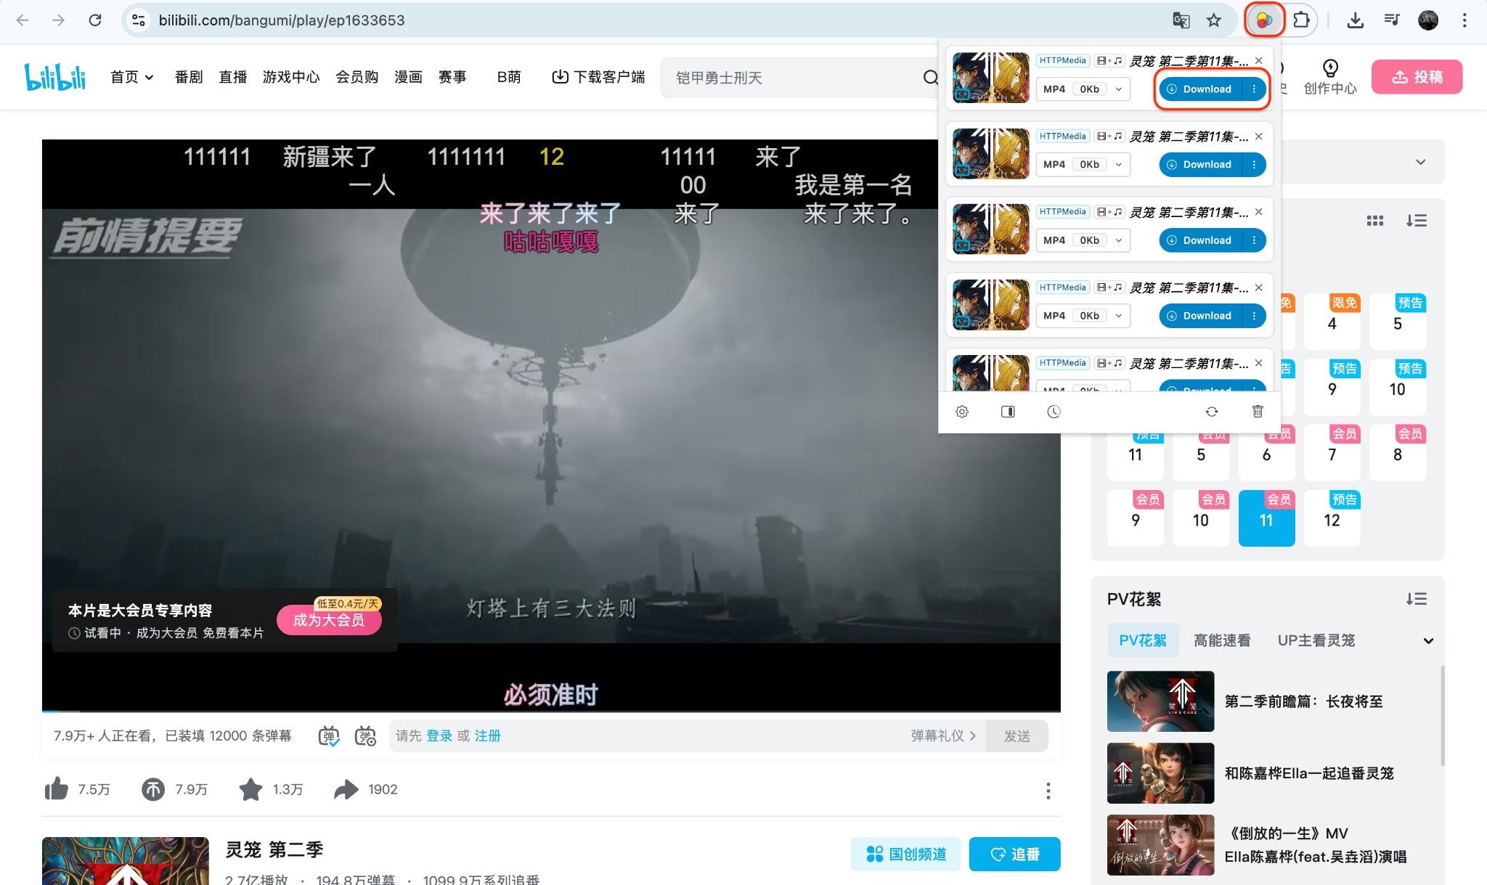Image resolution: width=1487 pixels, height=885 pixels.
Task: Click Download in the second media row
Action: (1201, 165)
